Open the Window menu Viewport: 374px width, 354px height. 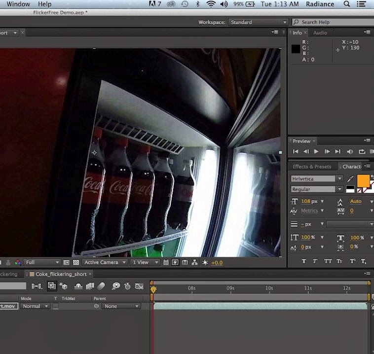click(x=18, y=4)
